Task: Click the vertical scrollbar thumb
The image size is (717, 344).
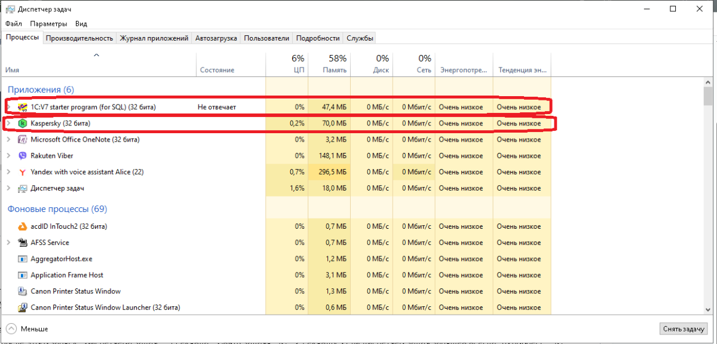Action: [708, 96]
